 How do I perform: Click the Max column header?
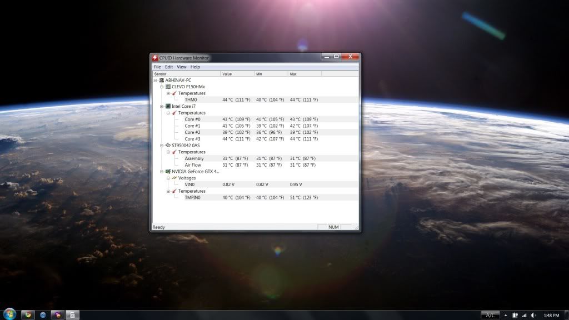click(x=305, y=74)
